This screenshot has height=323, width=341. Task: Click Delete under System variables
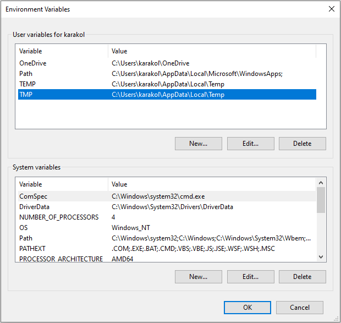coord(302,277)
